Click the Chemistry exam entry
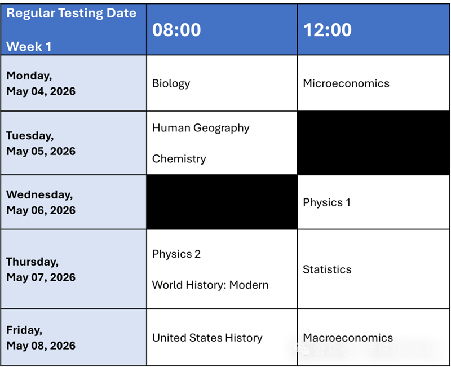 pos(179,159)
